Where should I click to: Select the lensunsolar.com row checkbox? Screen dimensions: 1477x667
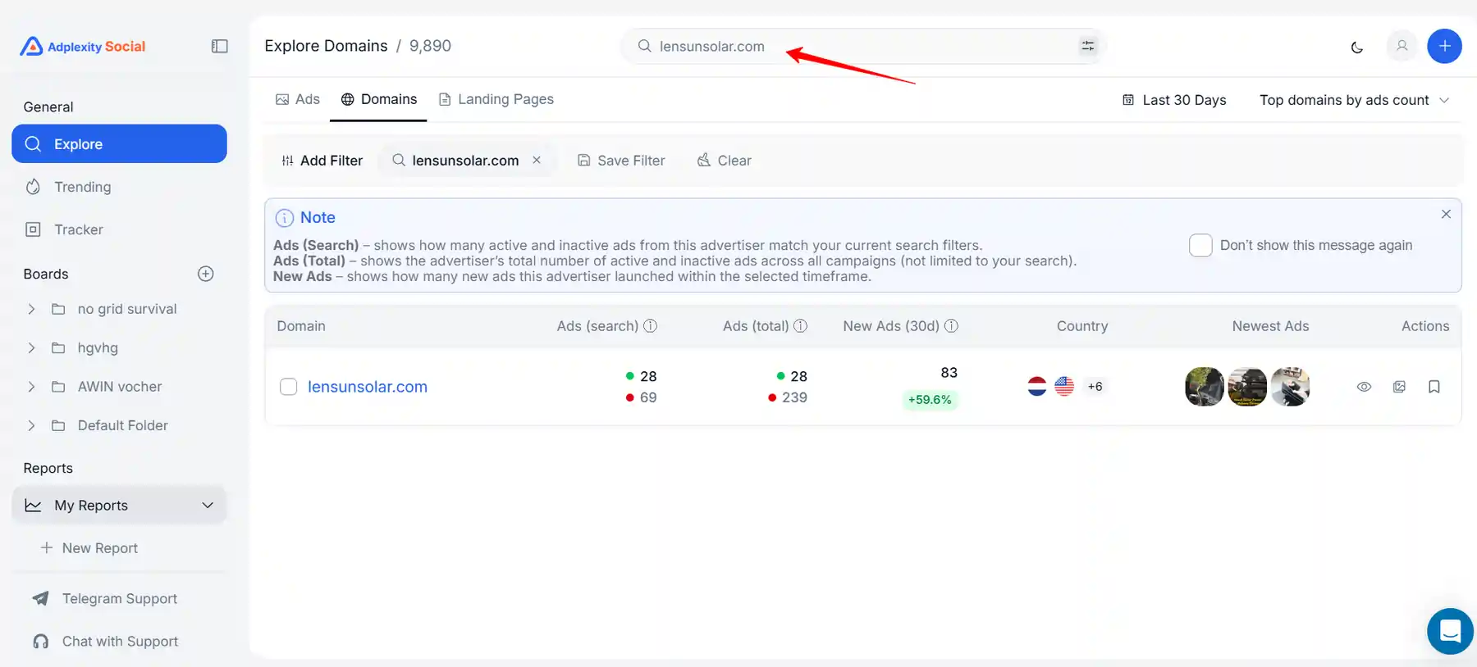click(x=288, y=387)
